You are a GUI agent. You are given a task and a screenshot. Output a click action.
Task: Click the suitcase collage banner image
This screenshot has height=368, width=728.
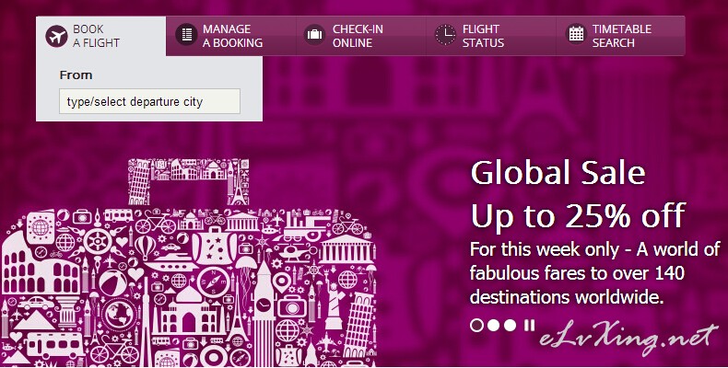188,262
